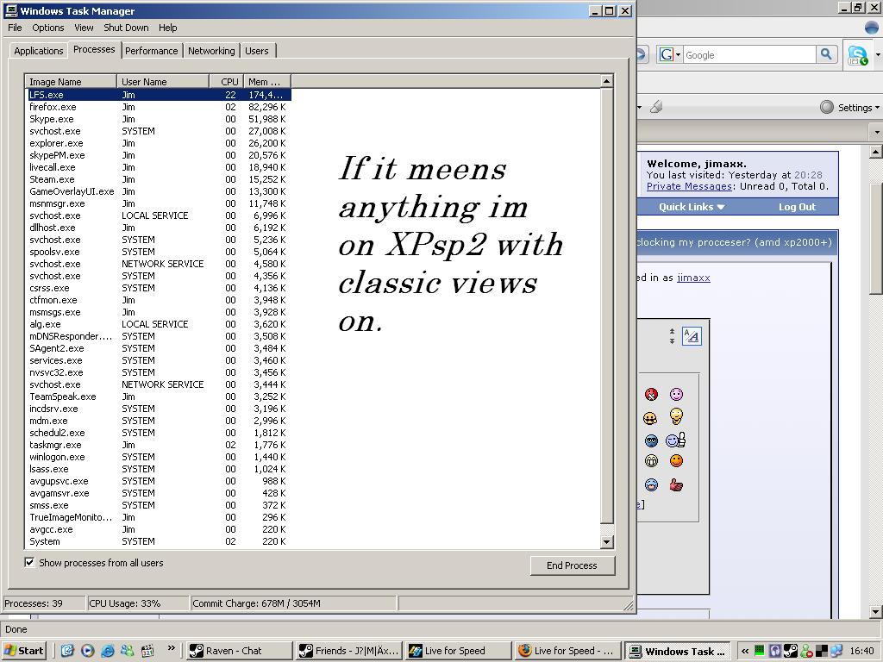The width and height of the screenshot is (883, 662).
Task: Click the End Process button
Action: (573, 565)
